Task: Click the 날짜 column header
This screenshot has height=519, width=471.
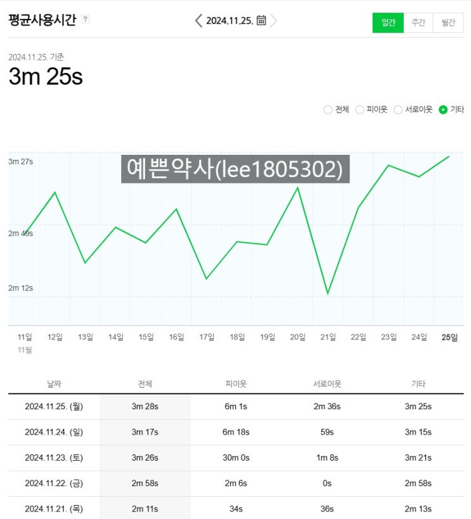Action: point(54,384)
